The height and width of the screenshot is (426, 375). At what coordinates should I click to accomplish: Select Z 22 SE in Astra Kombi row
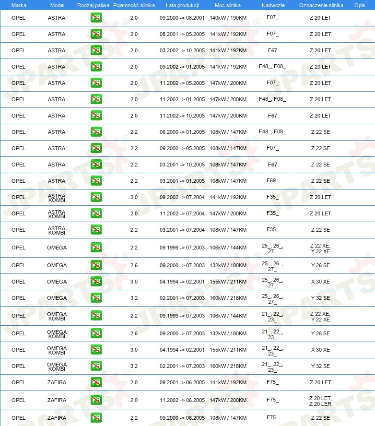[320, 230]
